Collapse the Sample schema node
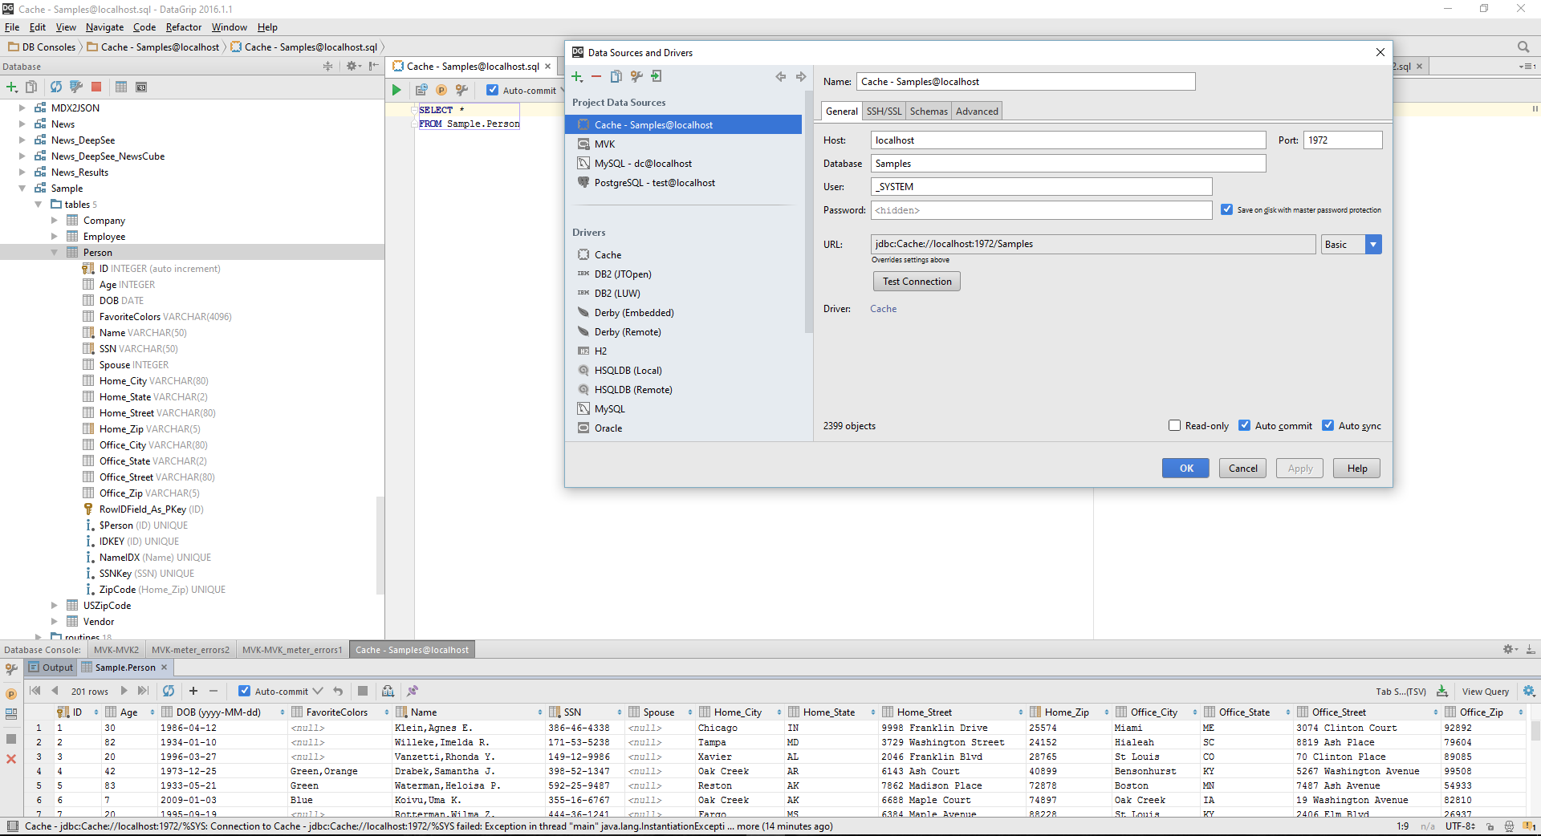The height and width of the screenshot is (836, 1541). (22, 188)
